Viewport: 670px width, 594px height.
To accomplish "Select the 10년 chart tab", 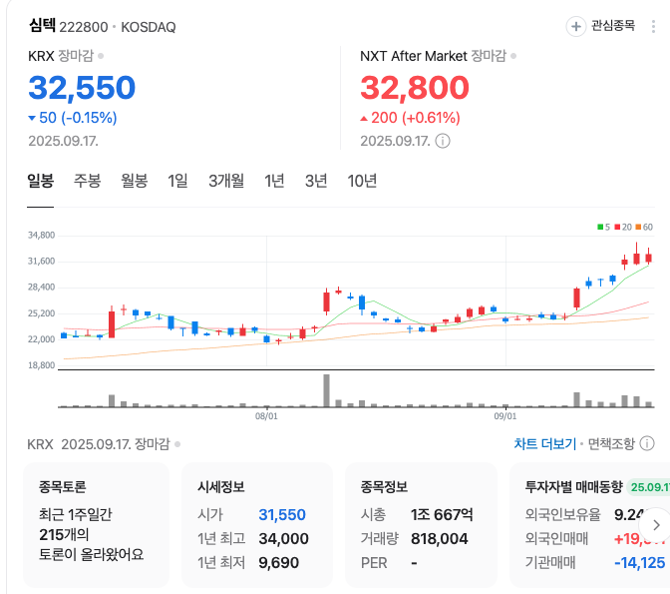I will 362,181.
